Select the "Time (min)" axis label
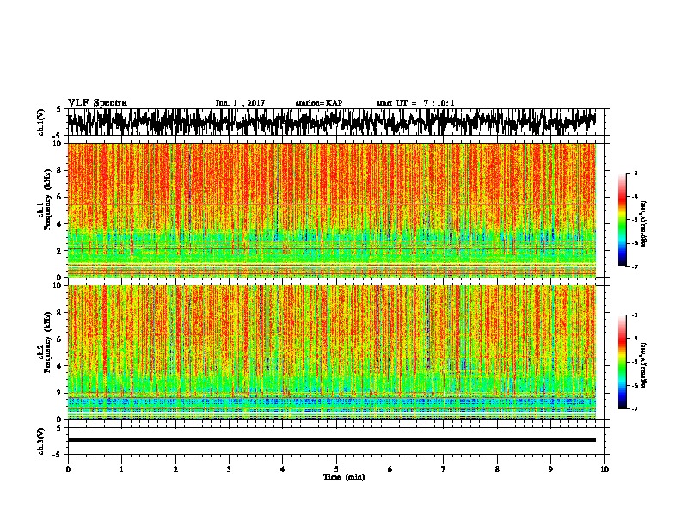 coord(344,477)
